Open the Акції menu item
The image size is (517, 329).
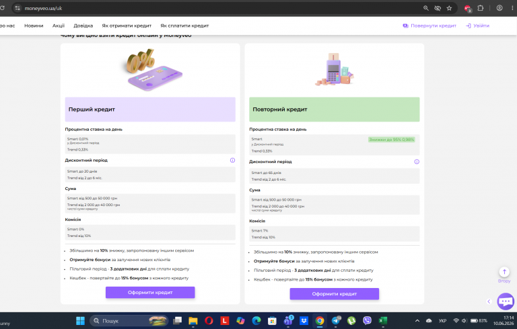click(x=59, y=26)
